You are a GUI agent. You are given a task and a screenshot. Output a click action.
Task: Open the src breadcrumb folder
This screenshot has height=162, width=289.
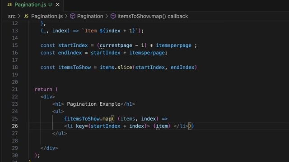pyautogui.click(x=12, y=16)
